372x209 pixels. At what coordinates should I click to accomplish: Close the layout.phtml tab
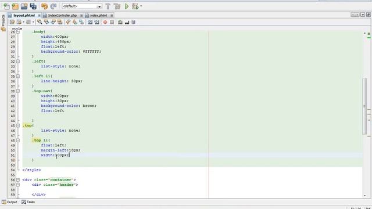click(x=40, y=16)
